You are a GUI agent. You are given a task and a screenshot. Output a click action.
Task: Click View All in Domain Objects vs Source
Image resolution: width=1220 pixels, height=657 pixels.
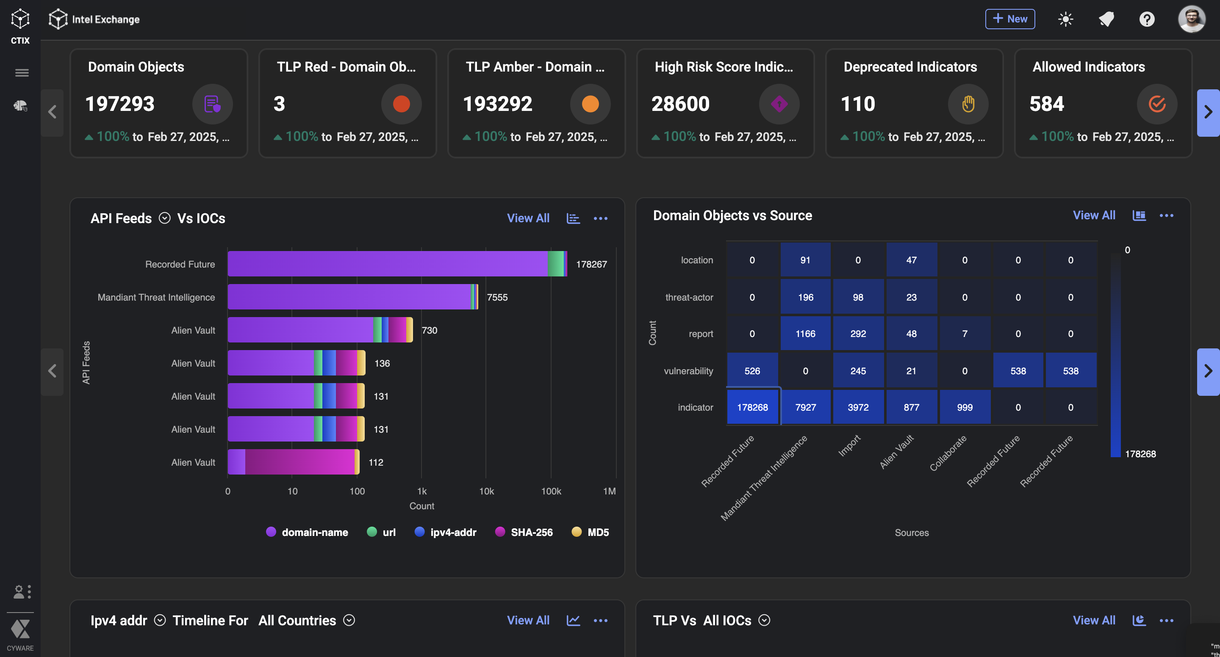point(1093,215)
